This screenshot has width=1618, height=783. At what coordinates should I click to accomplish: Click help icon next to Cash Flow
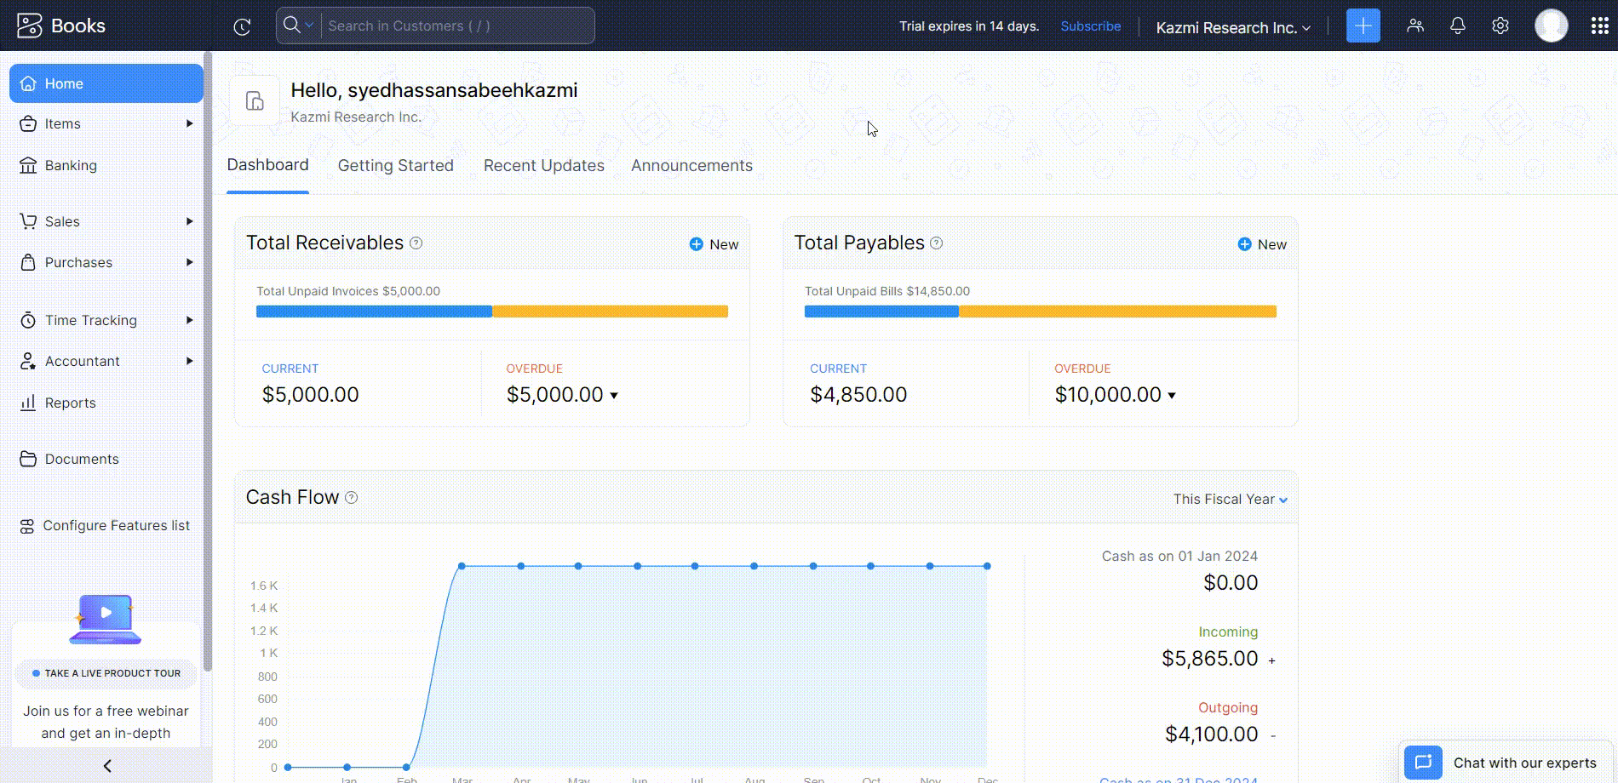[x=351, y=497]
